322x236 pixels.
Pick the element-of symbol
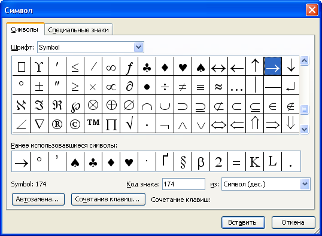[273, 105]
